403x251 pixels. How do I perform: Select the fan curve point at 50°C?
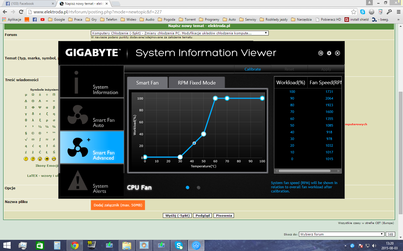pos(204,134)
